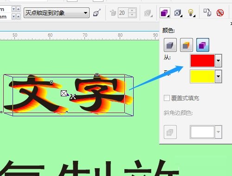Open the extrusion bevels flyout icon
The height and width of the screenshot is (176, 232).
point(178,13)
